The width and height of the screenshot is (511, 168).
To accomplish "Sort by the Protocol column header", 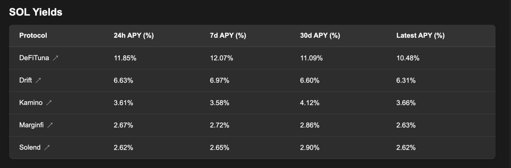I will tap(33, 35).
